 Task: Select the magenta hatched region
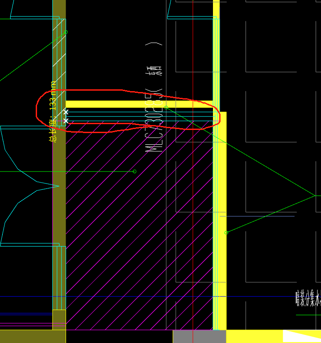coord(139,225)
